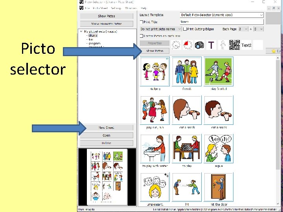Click the red time-timer icon
The height and width of the screenshot is (212, 283).
click(188, 45)
